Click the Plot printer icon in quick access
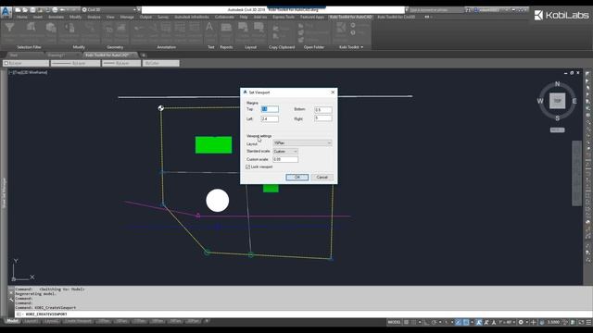Image resolution: width=593 pixels, height=333 pixels. point(56,10)
